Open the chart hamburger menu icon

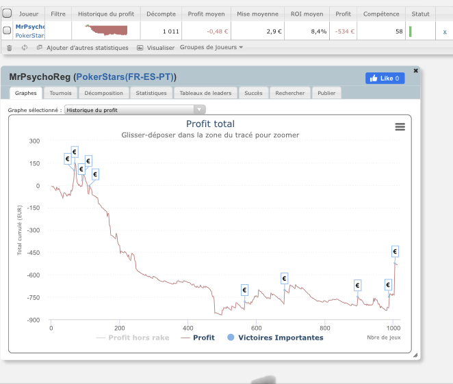coord(400,126)
